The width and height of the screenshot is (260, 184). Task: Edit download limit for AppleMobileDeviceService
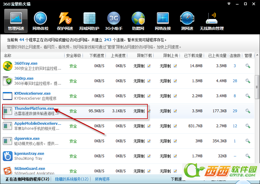[149, 126]
